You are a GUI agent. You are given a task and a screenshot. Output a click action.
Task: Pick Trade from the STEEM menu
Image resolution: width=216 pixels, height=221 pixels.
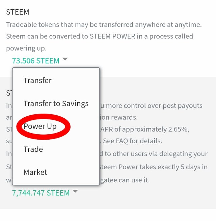(x=33, y=149)
